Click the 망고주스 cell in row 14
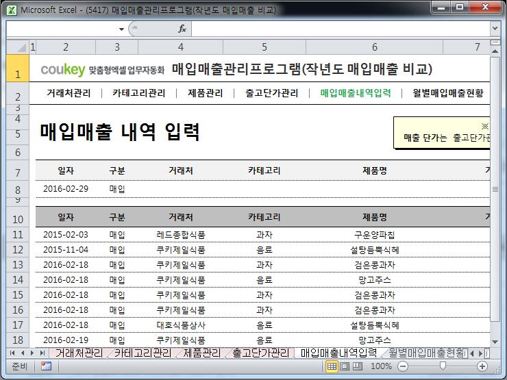The width and height of the screenshot is (507, 380). 375,280
